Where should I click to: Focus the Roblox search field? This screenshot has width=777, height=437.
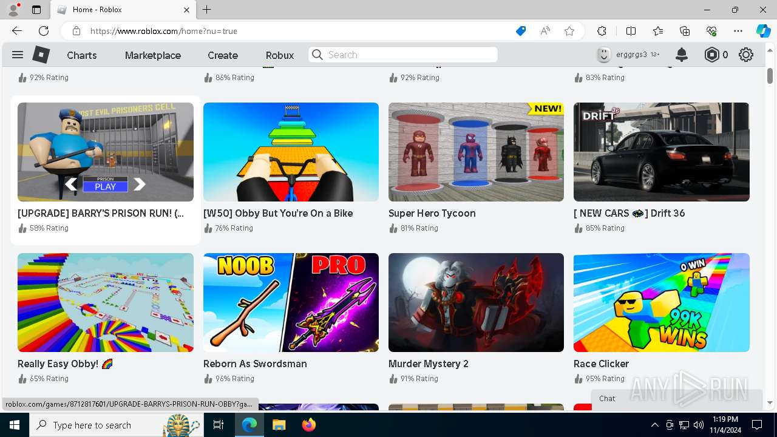tap(403, 55)
